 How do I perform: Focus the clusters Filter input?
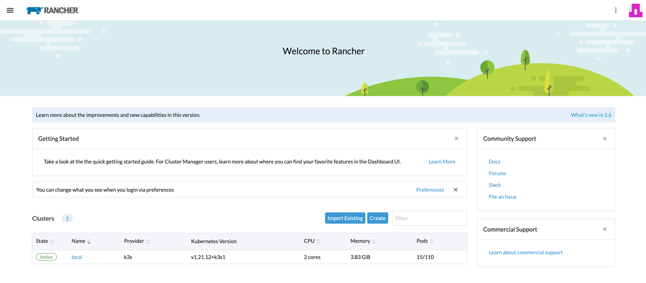pyautogui.click(x=429, y=218)
